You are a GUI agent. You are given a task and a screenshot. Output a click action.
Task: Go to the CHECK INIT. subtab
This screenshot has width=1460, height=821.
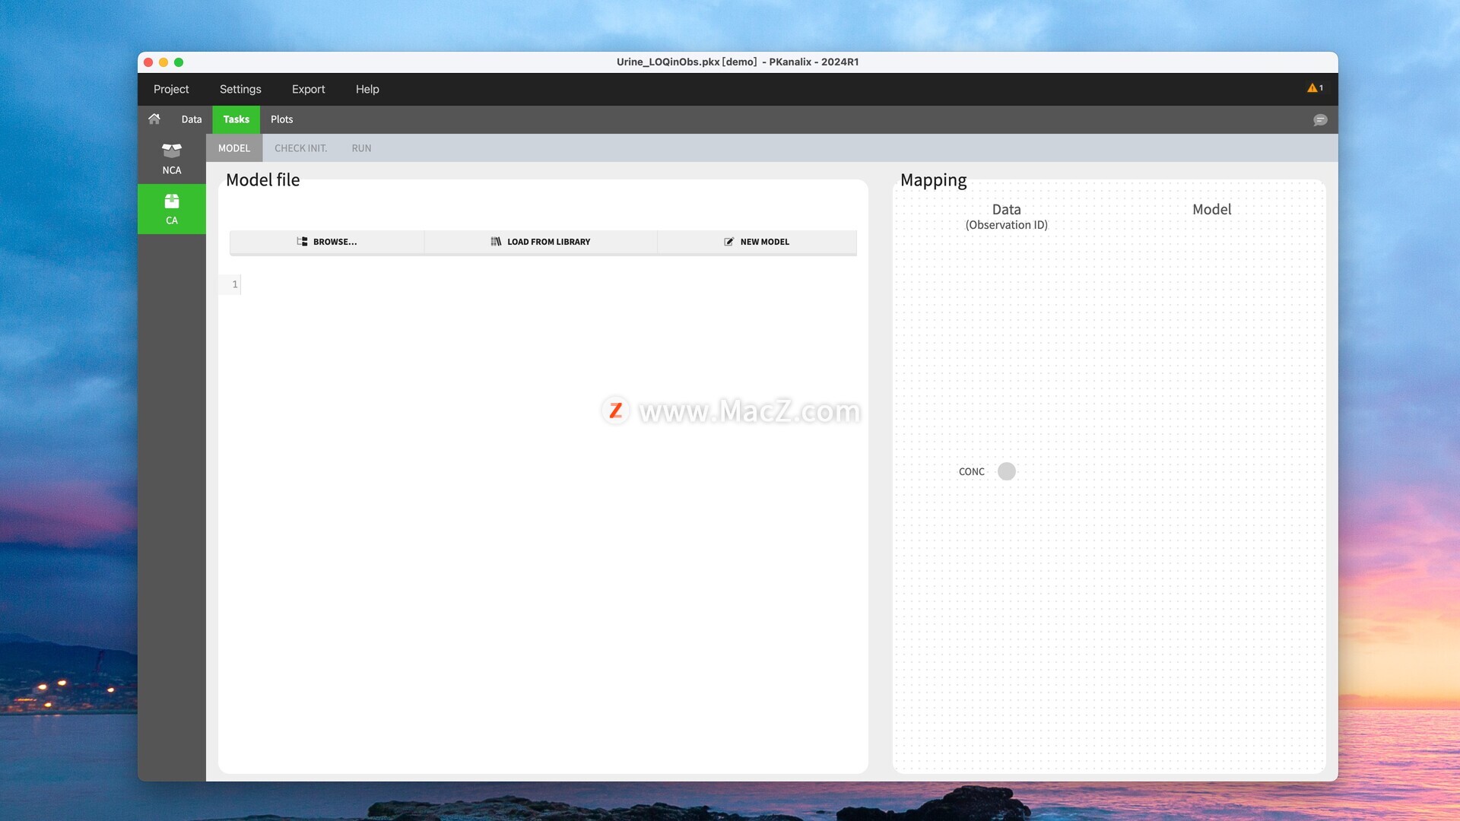coord(300,148)
